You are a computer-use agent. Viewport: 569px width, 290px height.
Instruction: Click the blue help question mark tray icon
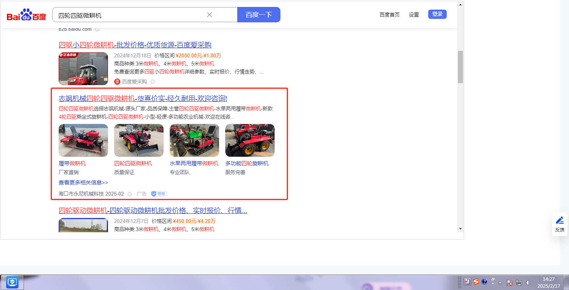(485, 282)
